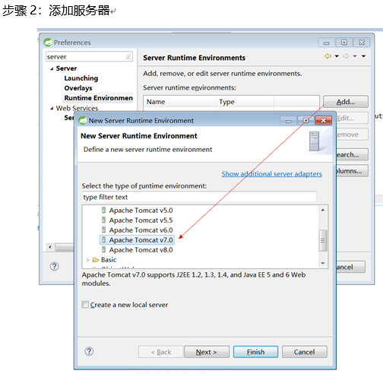383x374 pixels.
Task: Click the Apache Tomcat v6.0 server icon
Action: (x=103, y=230)
